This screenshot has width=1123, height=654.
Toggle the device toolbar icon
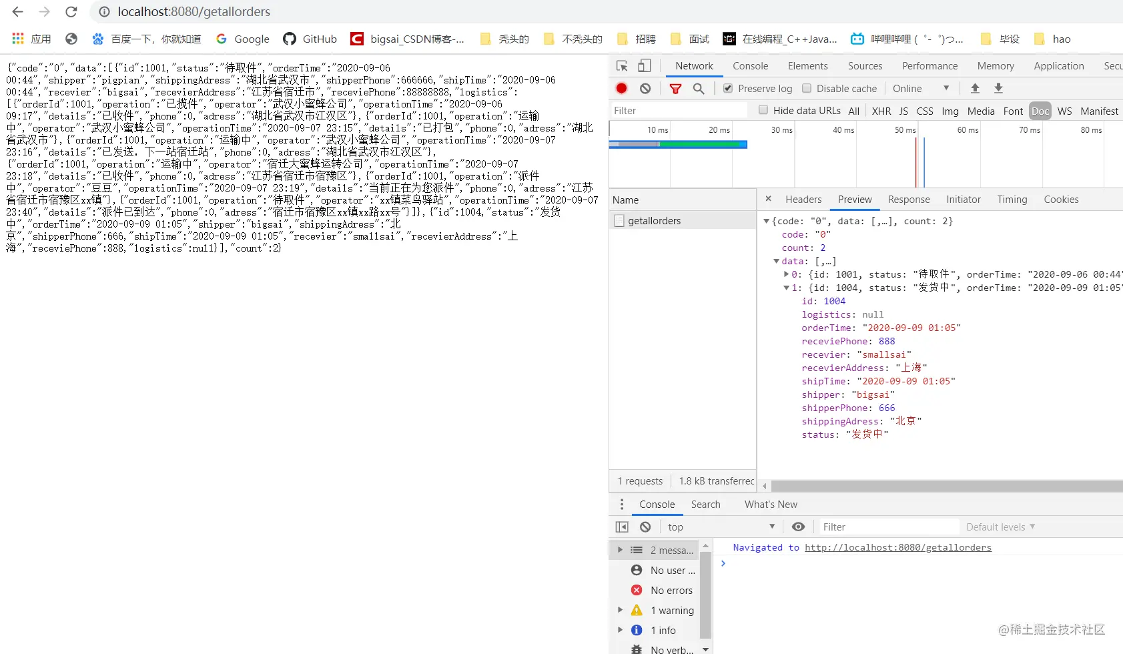click(644, 65)
